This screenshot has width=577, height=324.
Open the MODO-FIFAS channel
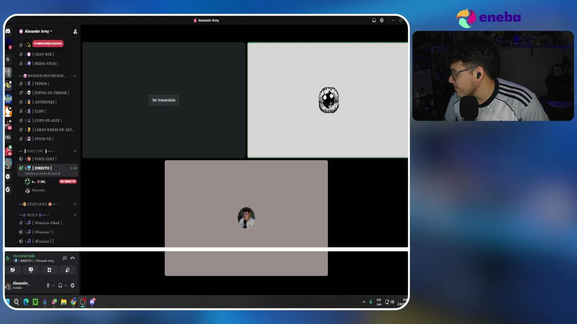pos(48,63)
